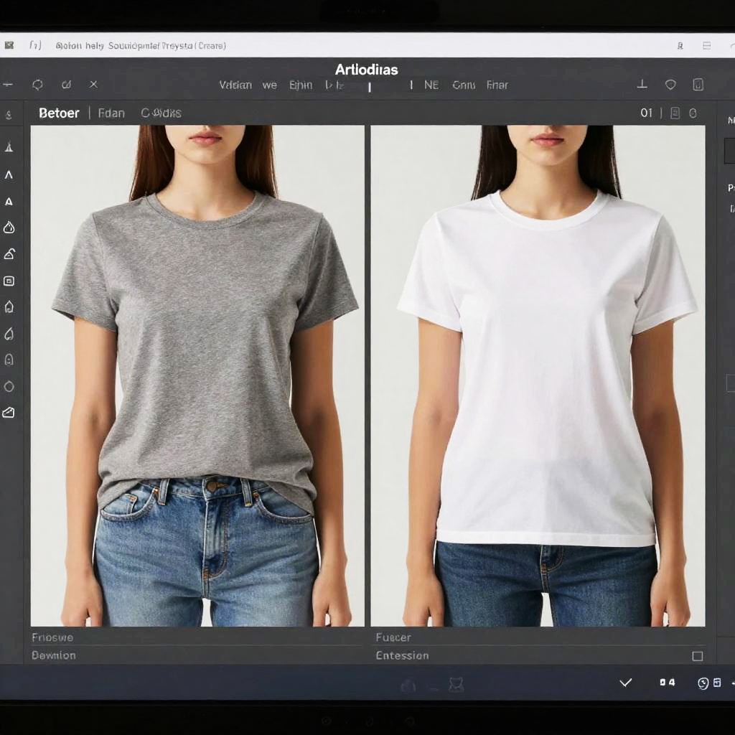Click the download icon in top-right toolbar

[642, 85]
